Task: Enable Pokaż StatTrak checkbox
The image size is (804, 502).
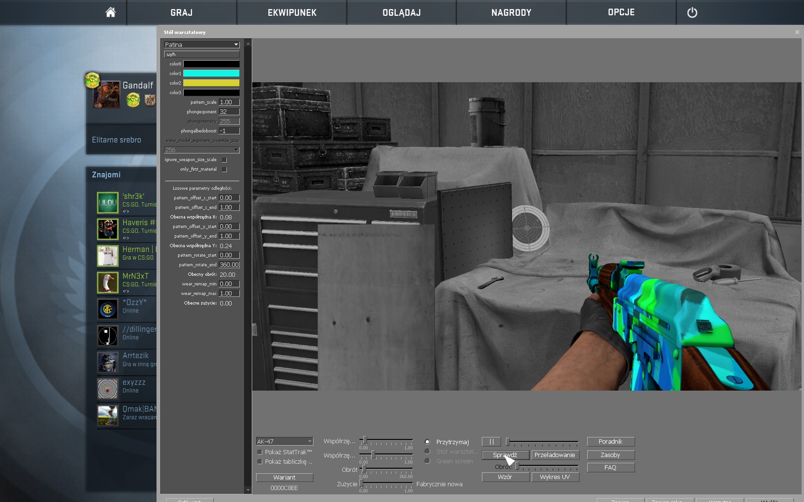Action: (260, 452)
